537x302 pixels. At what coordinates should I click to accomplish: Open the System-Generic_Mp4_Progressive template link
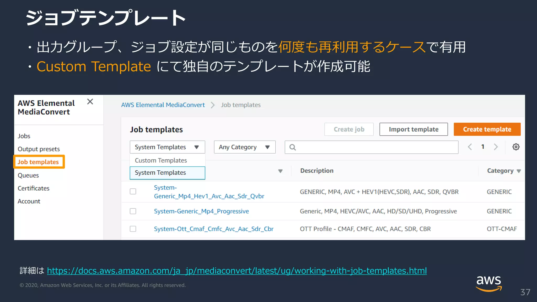tap(201, 211)
